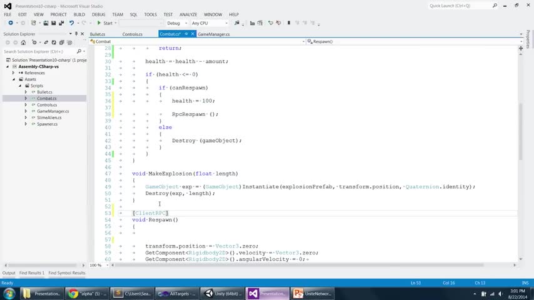Image resolution: width=534 pixels, height=300 pixels.
Task: Collapse all items in Solution Explorer
Action: [62, 42]
